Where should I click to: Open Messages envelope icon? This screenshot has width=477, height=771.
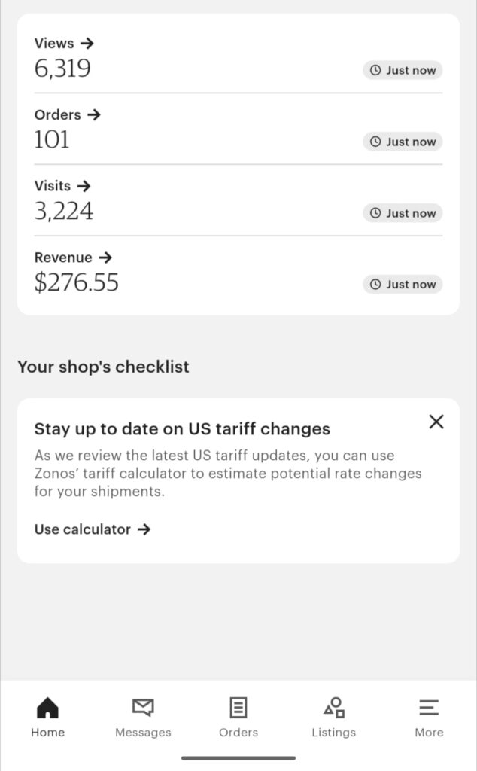143,708
